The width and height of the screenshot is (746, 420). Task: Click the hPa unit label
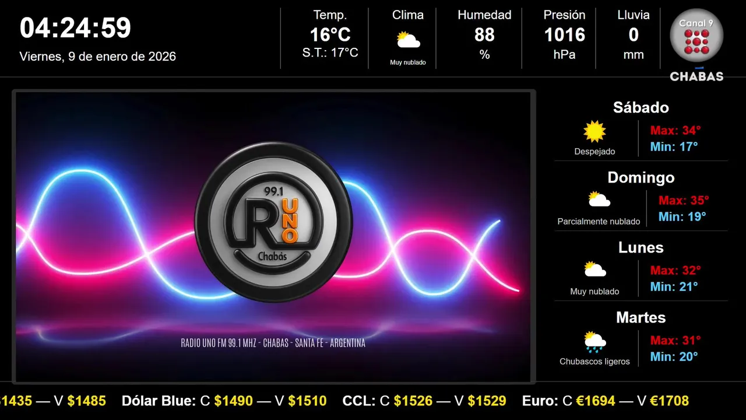click(x=564, y=55)
